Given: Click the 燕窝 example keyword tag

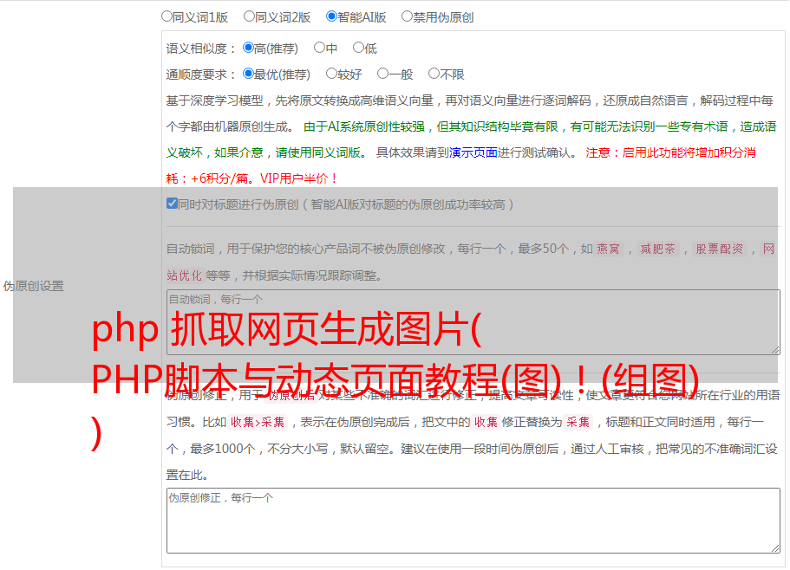Looking at the screenshot, I should click(x=609, y=249).
